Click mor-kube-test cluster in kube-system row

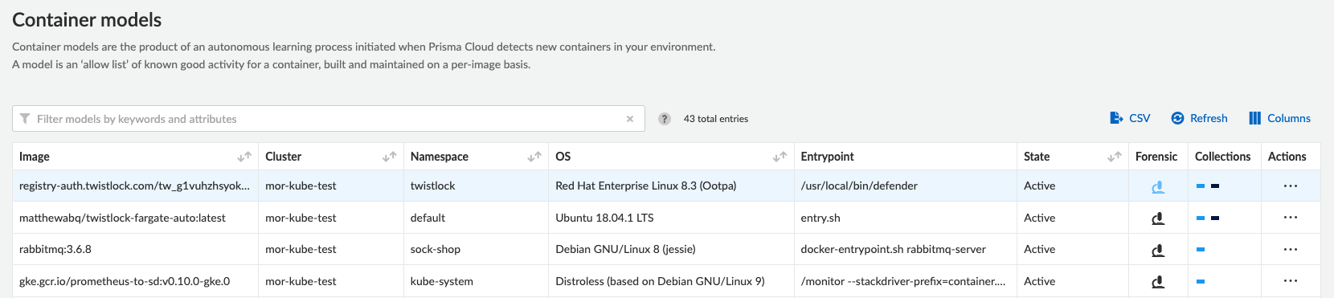click(301, 281)
